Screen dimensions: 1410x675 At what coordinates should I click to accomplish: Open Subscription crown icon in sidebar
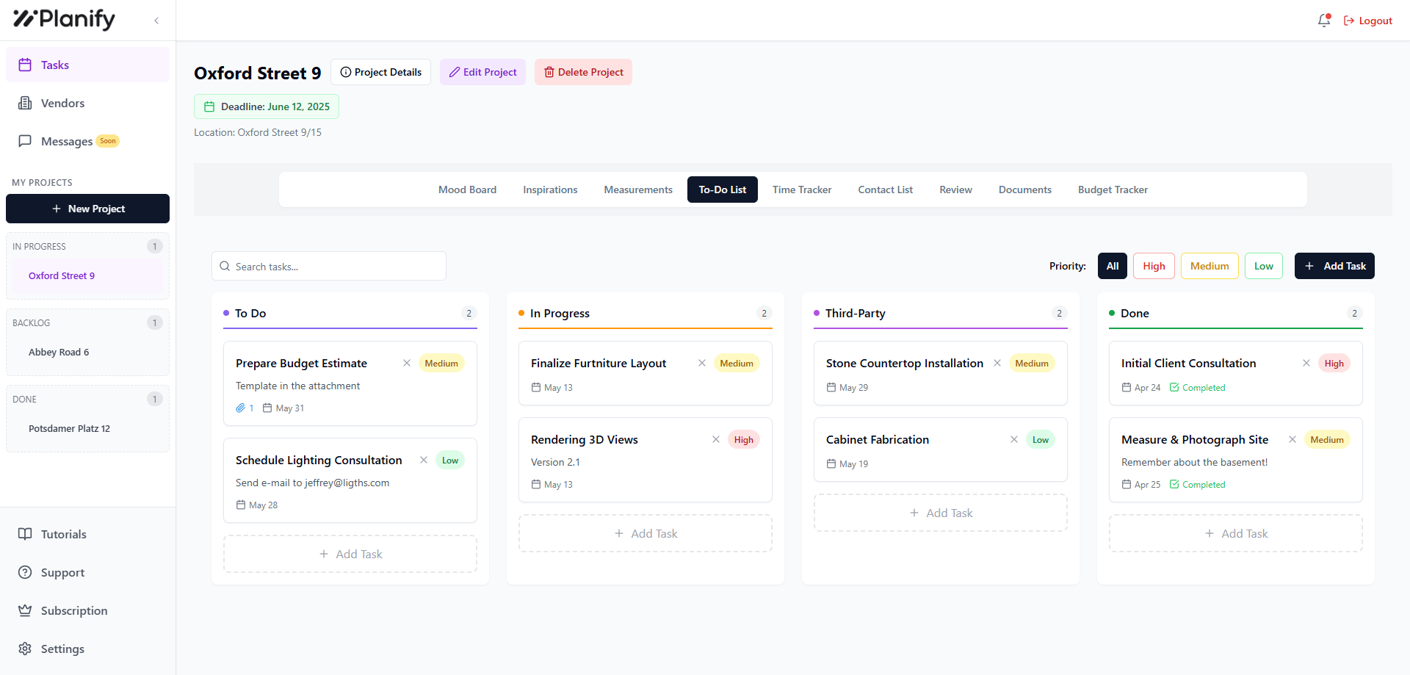click(x=25, y=610)
